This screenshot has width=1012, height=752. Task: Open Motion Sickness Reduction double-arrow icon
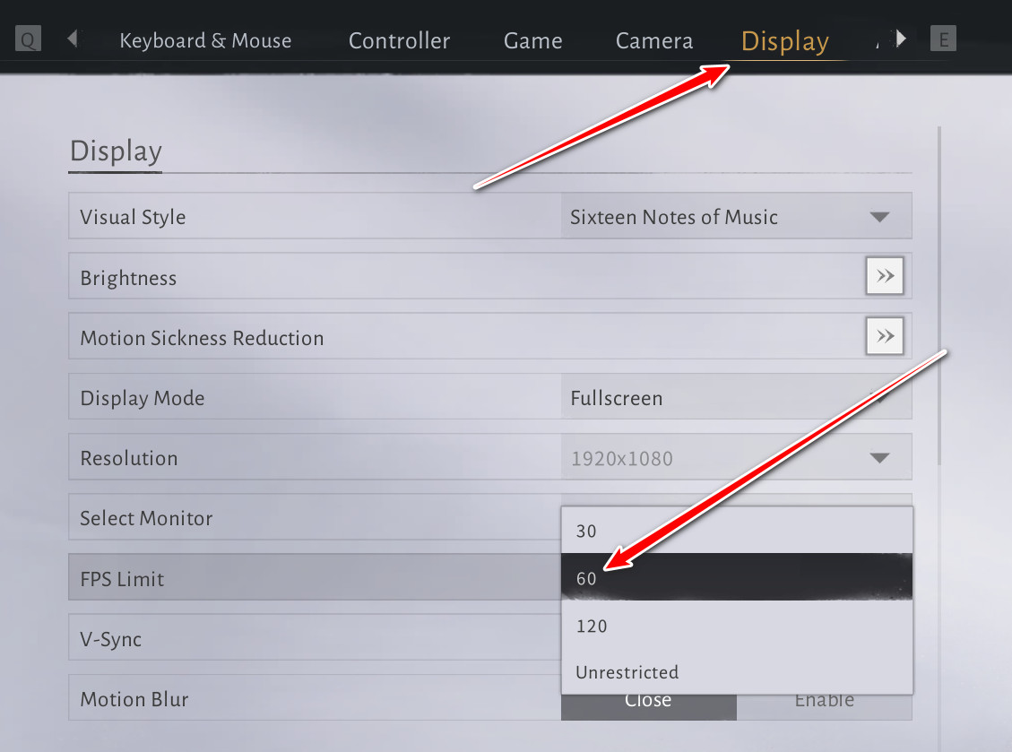pyautogui.click(x=885, y=337)
